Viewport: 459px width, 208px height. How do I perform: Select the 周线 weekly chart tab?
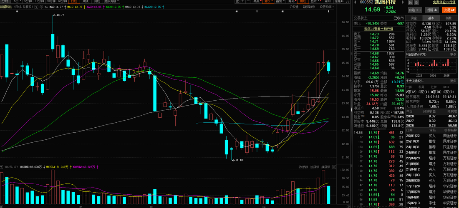coord(86,2)
